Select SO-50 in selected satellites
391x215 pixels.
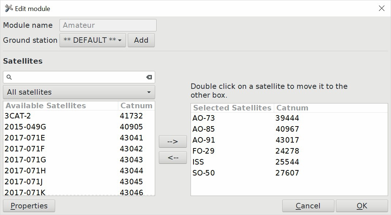tap(204, 173)
